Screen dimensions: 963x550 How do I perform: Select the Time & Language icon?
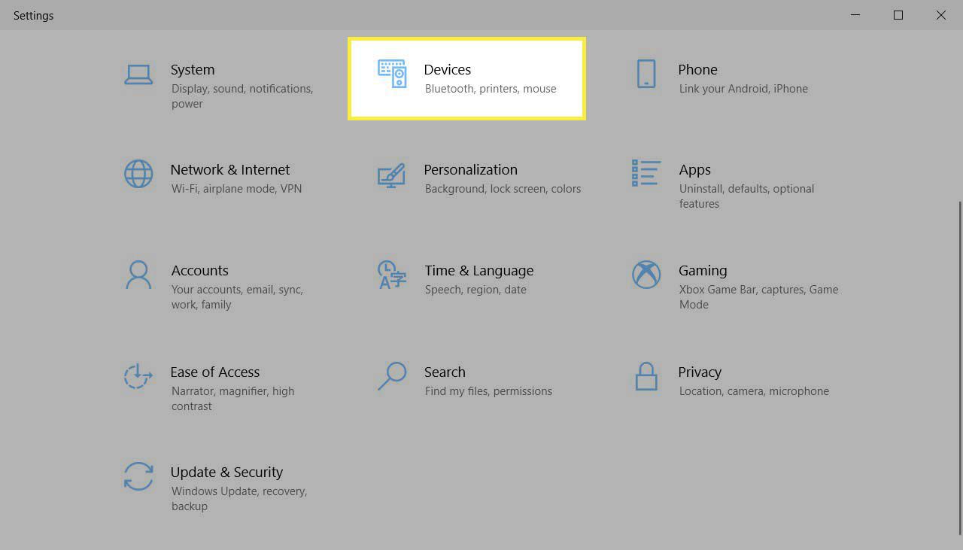coord(392,275)
